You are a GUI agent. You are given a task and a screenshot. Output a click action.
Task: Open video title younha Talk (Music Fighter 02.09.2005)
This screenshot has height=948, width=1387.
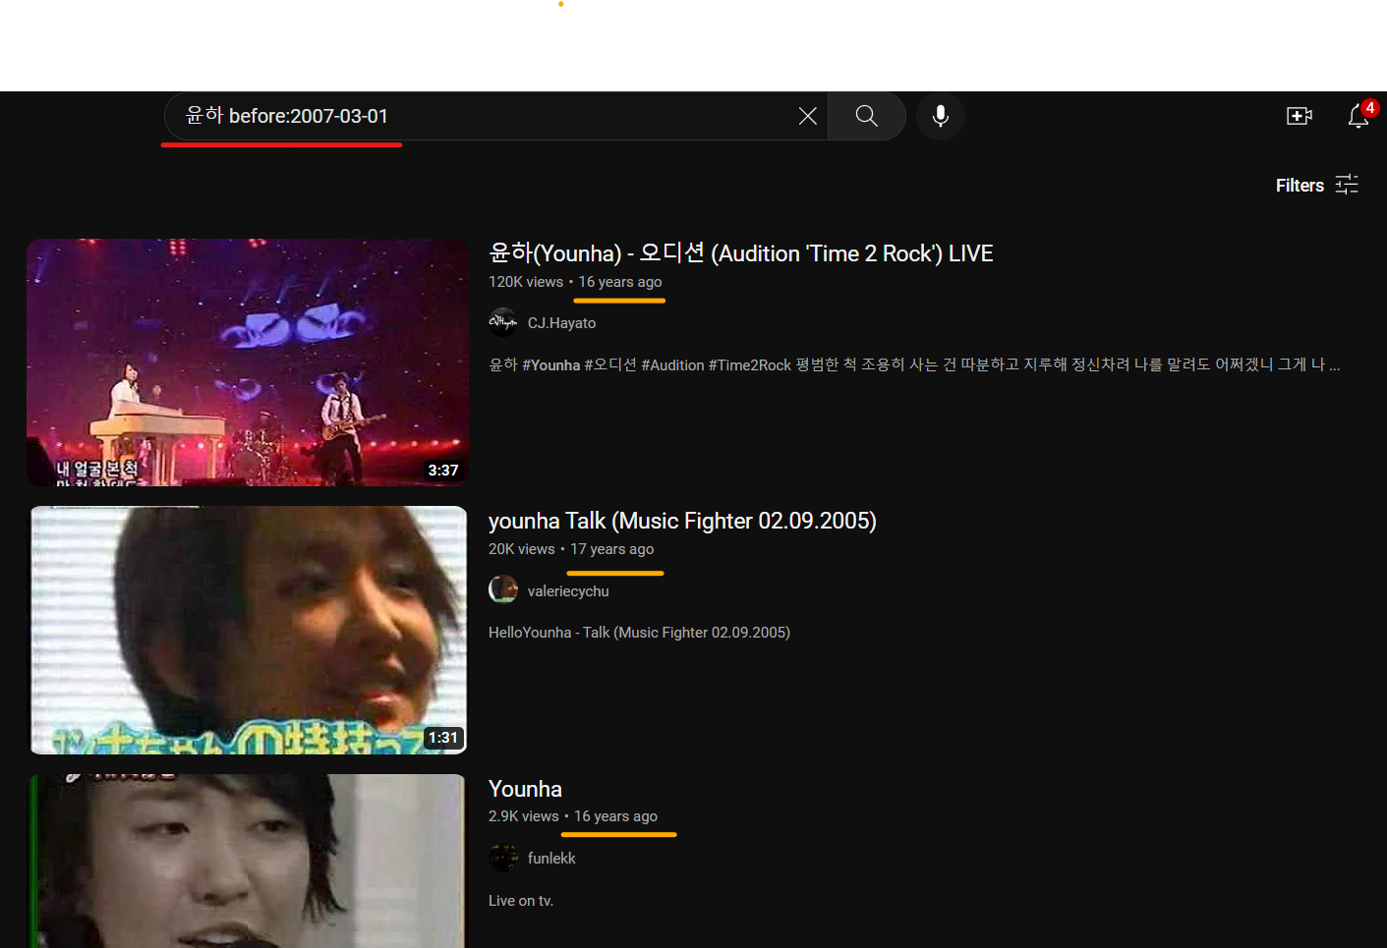click(x=682, y=521)
